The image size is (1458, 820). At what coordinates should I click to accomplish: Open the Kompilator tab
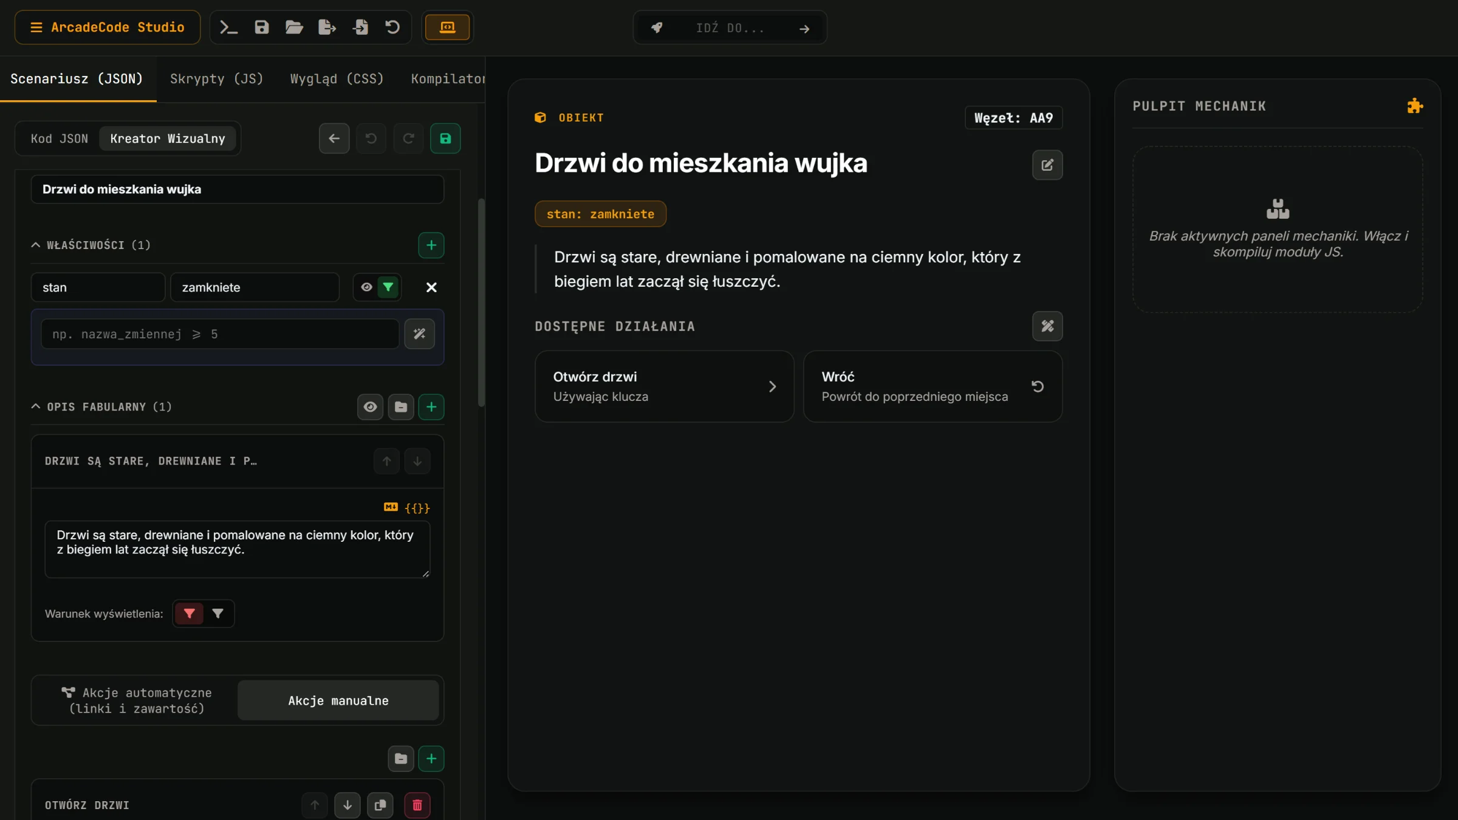447,79
